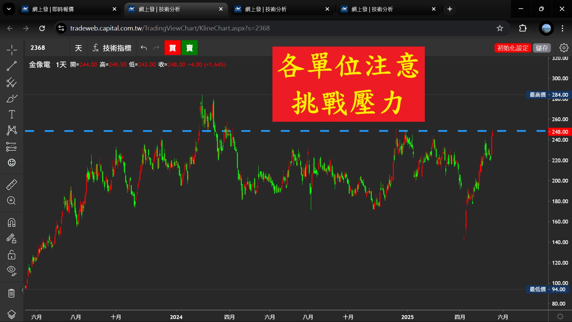Open the object tree layers icon
572x322 pixels.
(12, 314)
